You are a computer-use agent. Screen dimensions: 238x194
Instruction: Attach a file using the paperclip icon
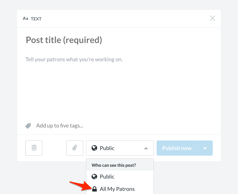pyautogui.click(x=75, y=148)
